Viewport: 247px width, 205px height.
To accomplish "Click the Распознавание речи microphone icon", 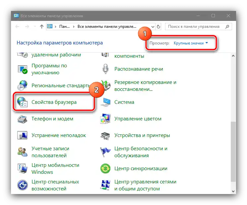I will click(x=105, y=69).
